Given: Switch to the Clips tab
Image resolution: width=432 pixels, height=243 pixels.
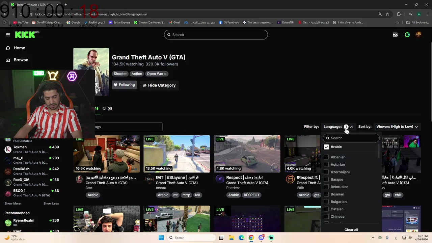Looking at the screenshot, I should [107, 108].
